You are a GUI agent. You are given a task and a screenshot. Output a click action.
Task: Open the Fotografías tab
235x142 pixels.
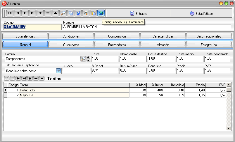209,45
